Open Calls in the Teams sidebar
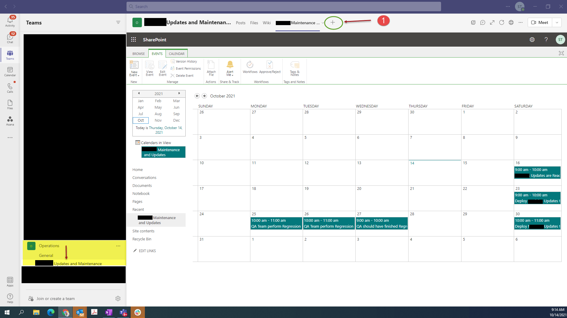Screen dimensions: 567x318 pyautogui.click(x=10, y=88)
